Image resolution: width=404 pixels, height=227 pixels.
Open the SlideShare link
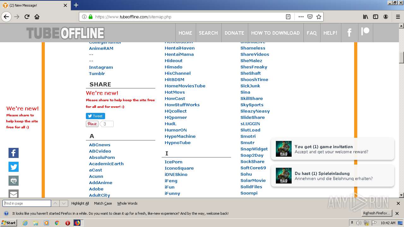tap(252, 117)
